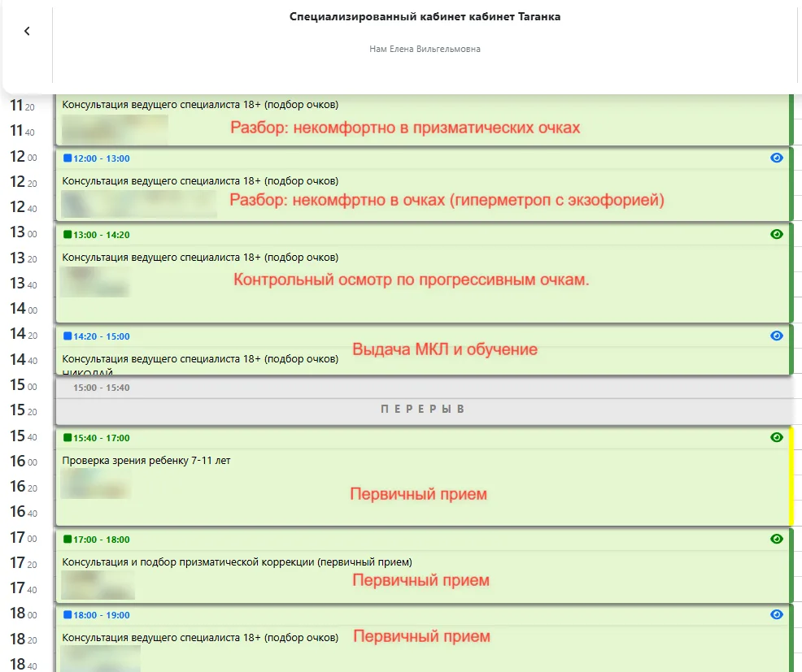802x672 pixels.
Task: Click the eye icon on the 13:00 - 14:20 appointment
Action: [777, 234]
